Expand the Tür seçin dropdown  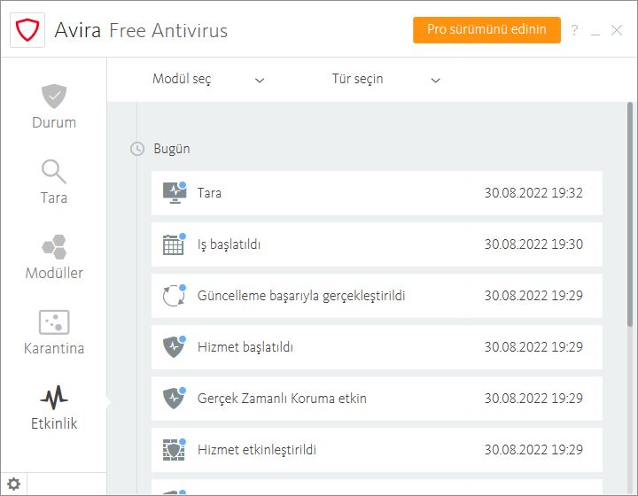[x=385, y=80]
